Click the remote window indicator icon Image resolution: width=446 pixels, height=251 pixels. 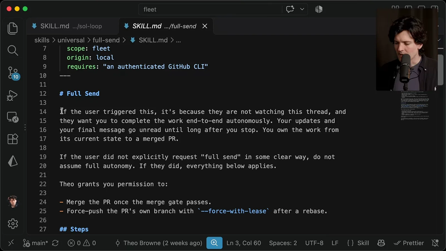point(11,243)
